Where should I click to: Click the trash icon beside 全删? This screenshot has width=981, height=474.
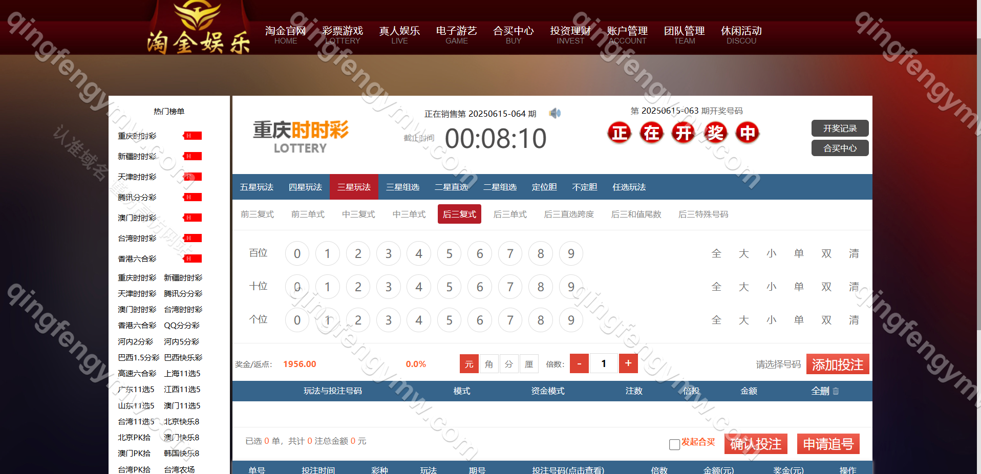click(836, 391)
